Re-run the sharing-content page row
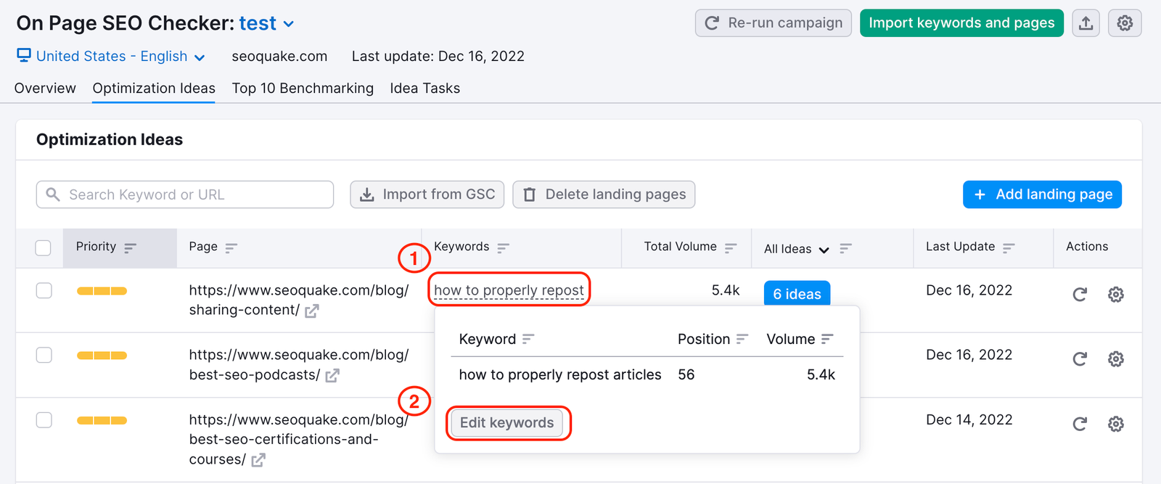 pos(1080,294)
